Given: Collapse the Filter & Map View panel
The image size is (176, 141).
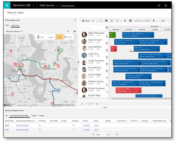Looking at the screenshot, I should click(x=75, y=20).
